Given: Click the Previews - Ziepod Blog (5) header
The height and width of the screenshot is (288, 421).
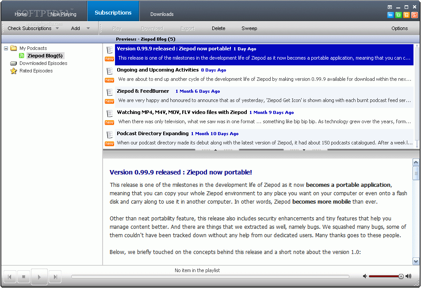Looking at the screenshot, I should pyautogui.click(x=146, y=39).
